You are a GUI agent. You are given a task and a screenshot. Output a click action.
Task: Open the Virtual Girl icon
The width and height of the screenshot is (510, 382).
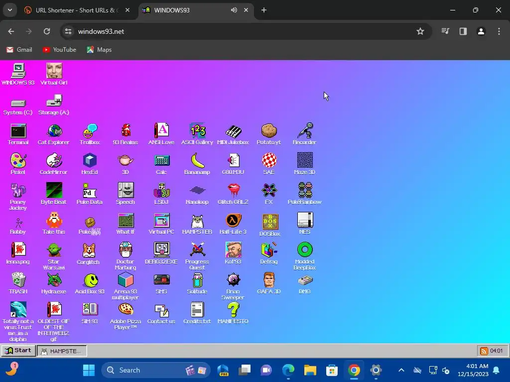tap(54, 75)
